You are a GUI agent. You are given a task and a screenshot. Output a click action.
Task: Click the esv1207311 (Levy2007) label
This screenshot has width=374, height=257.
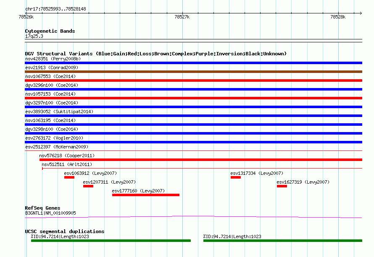click(x=109, y=182)
